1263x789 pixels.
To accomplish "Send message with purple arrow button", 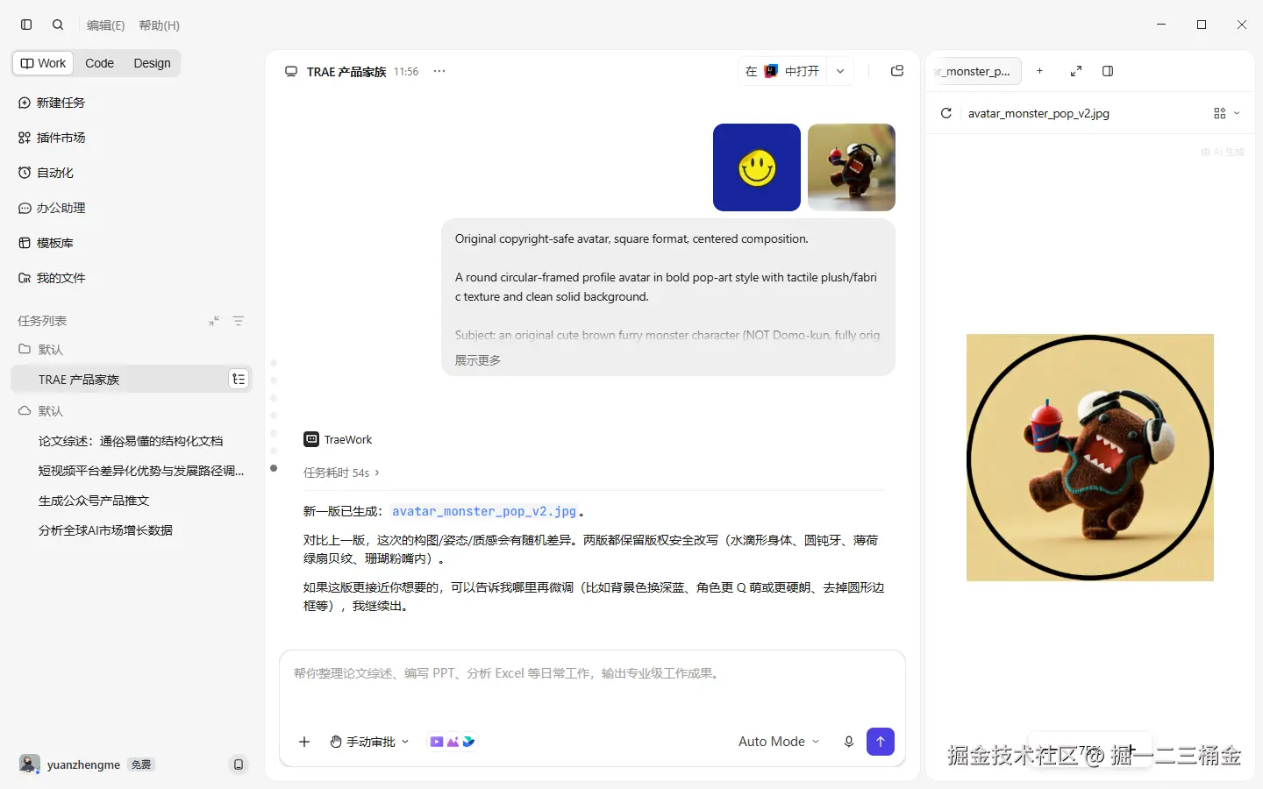I will click(x=881, y=742).
